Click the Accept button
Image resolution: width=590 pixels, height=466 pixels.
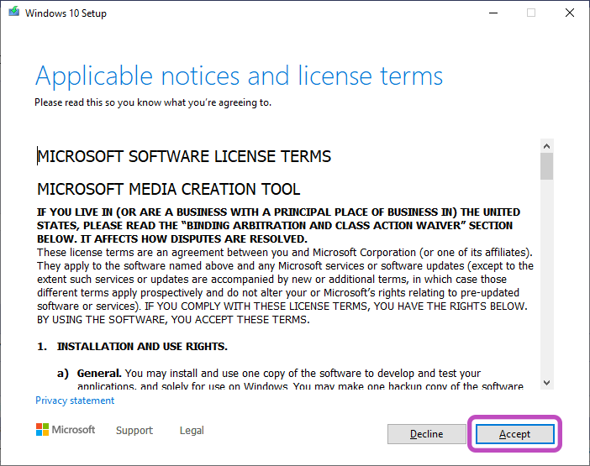click(514, 434)
